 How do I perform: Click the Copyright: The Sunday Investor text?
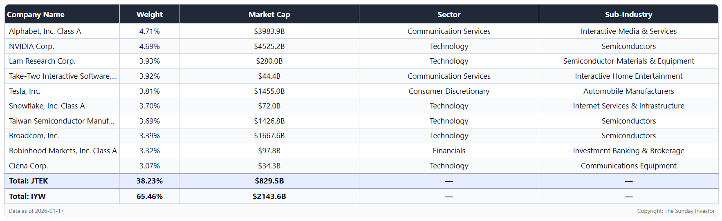tap(676, 211)
